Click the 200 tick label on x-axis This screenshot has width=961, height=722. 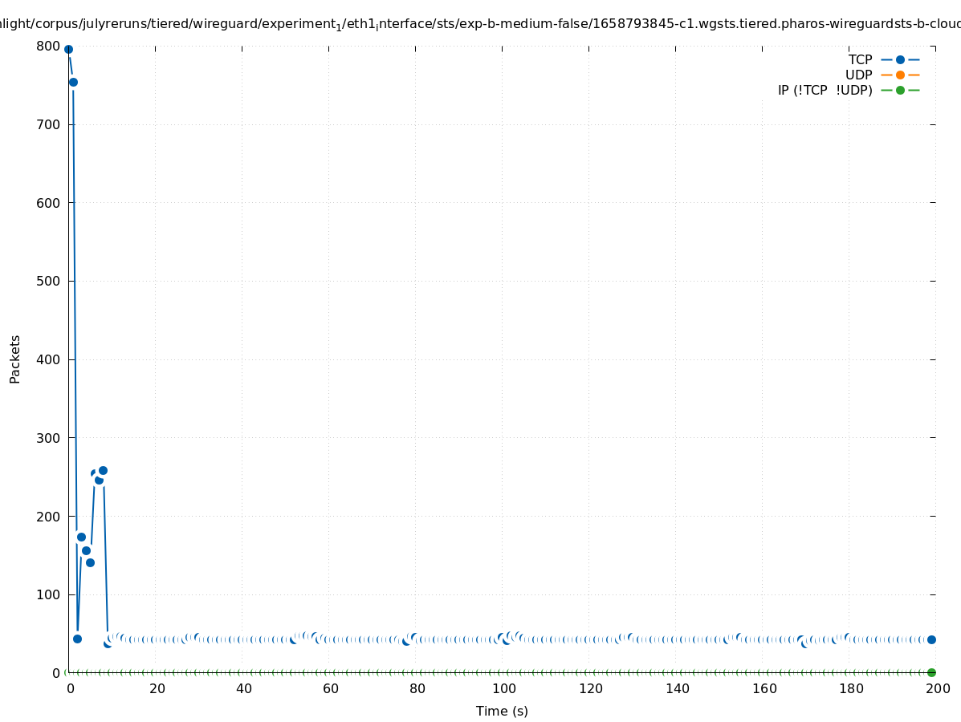coord(938,689)
